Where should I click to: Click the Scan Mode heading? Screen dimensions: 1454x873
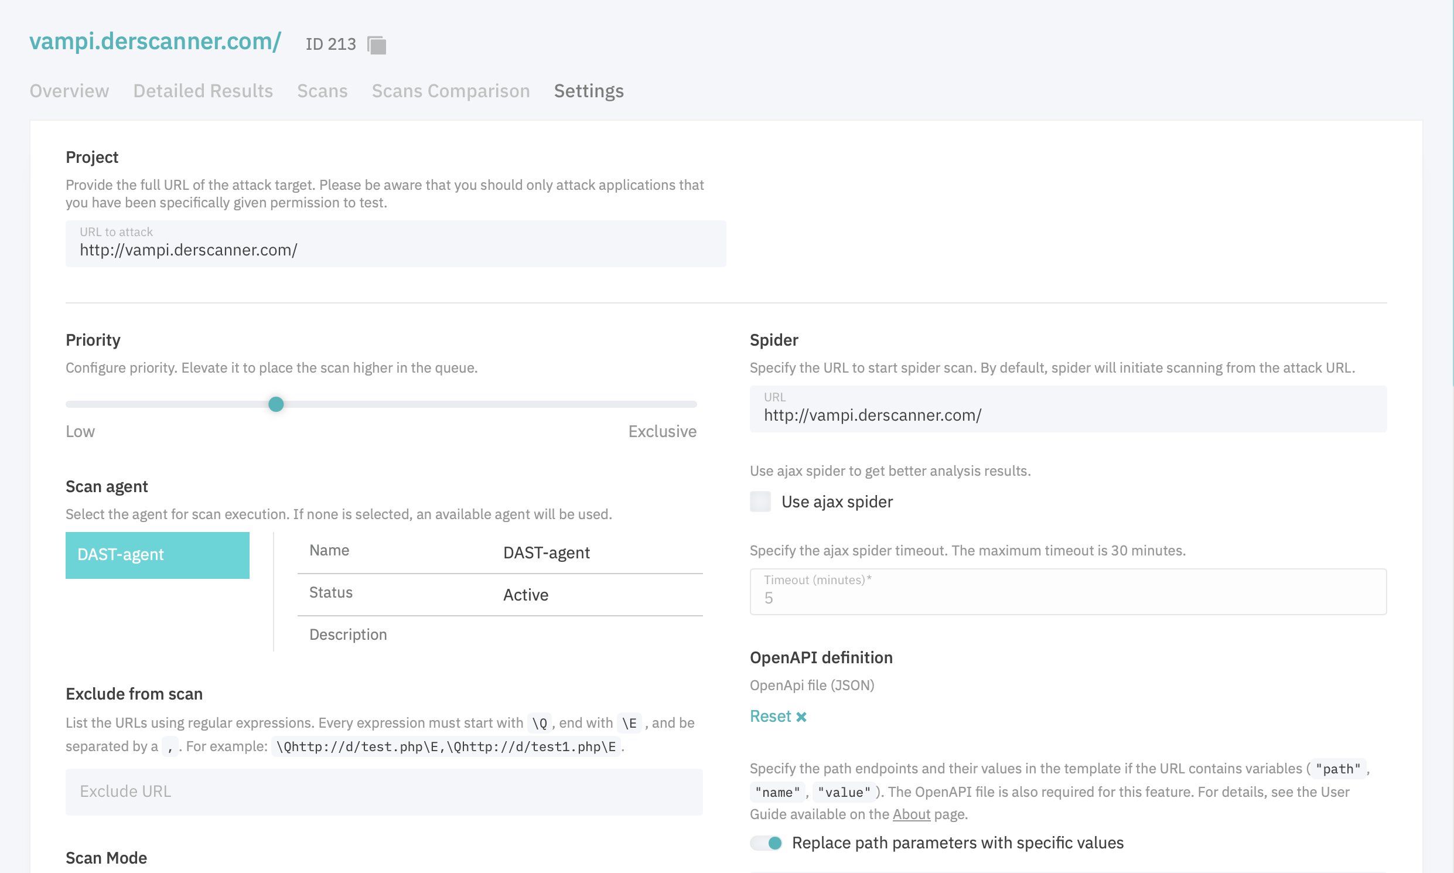[x=107, y=858]
